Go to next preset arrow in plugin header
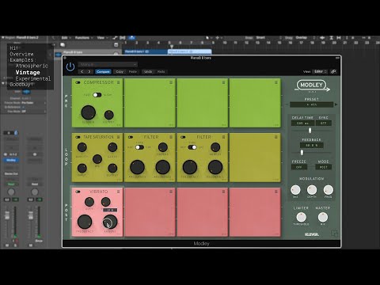This screenshot has height=285, width=380. click(x=89, y=71)
